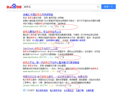Screen dimensions: 124x100
Task: Click V3 credit badge on yunxiao.1688.com row
Action: [x=52, y=86]
